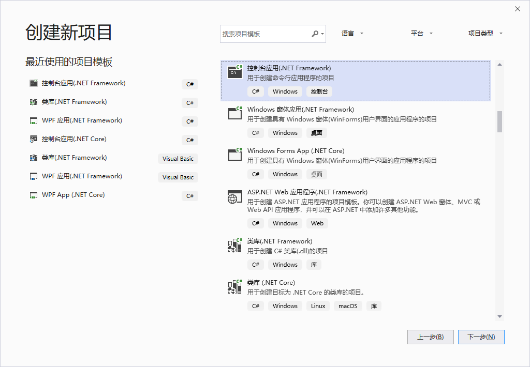Click recent 控制台应用(.NET Framework) icon
Viewport: 530px width, 367px height.
pyautogui.click(x=34, y=83)
